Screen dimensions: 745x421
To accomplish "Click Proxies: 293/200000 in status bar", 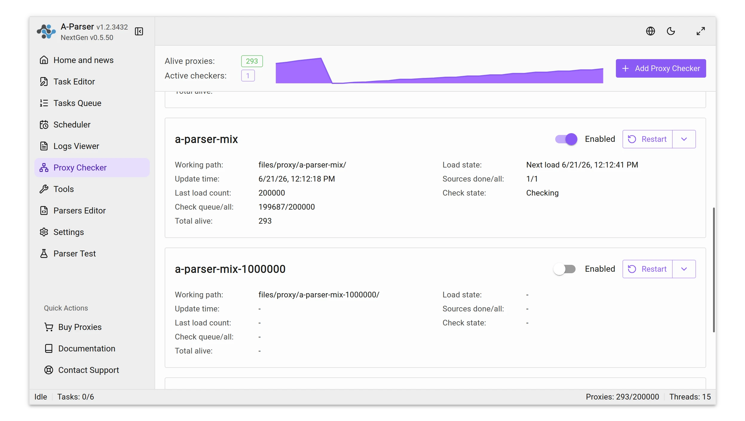I will 622,397.
